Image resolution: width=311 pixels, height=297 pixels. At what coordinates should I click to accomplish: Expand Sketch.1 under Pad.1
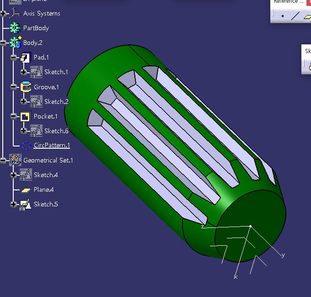tap(24, 72)
